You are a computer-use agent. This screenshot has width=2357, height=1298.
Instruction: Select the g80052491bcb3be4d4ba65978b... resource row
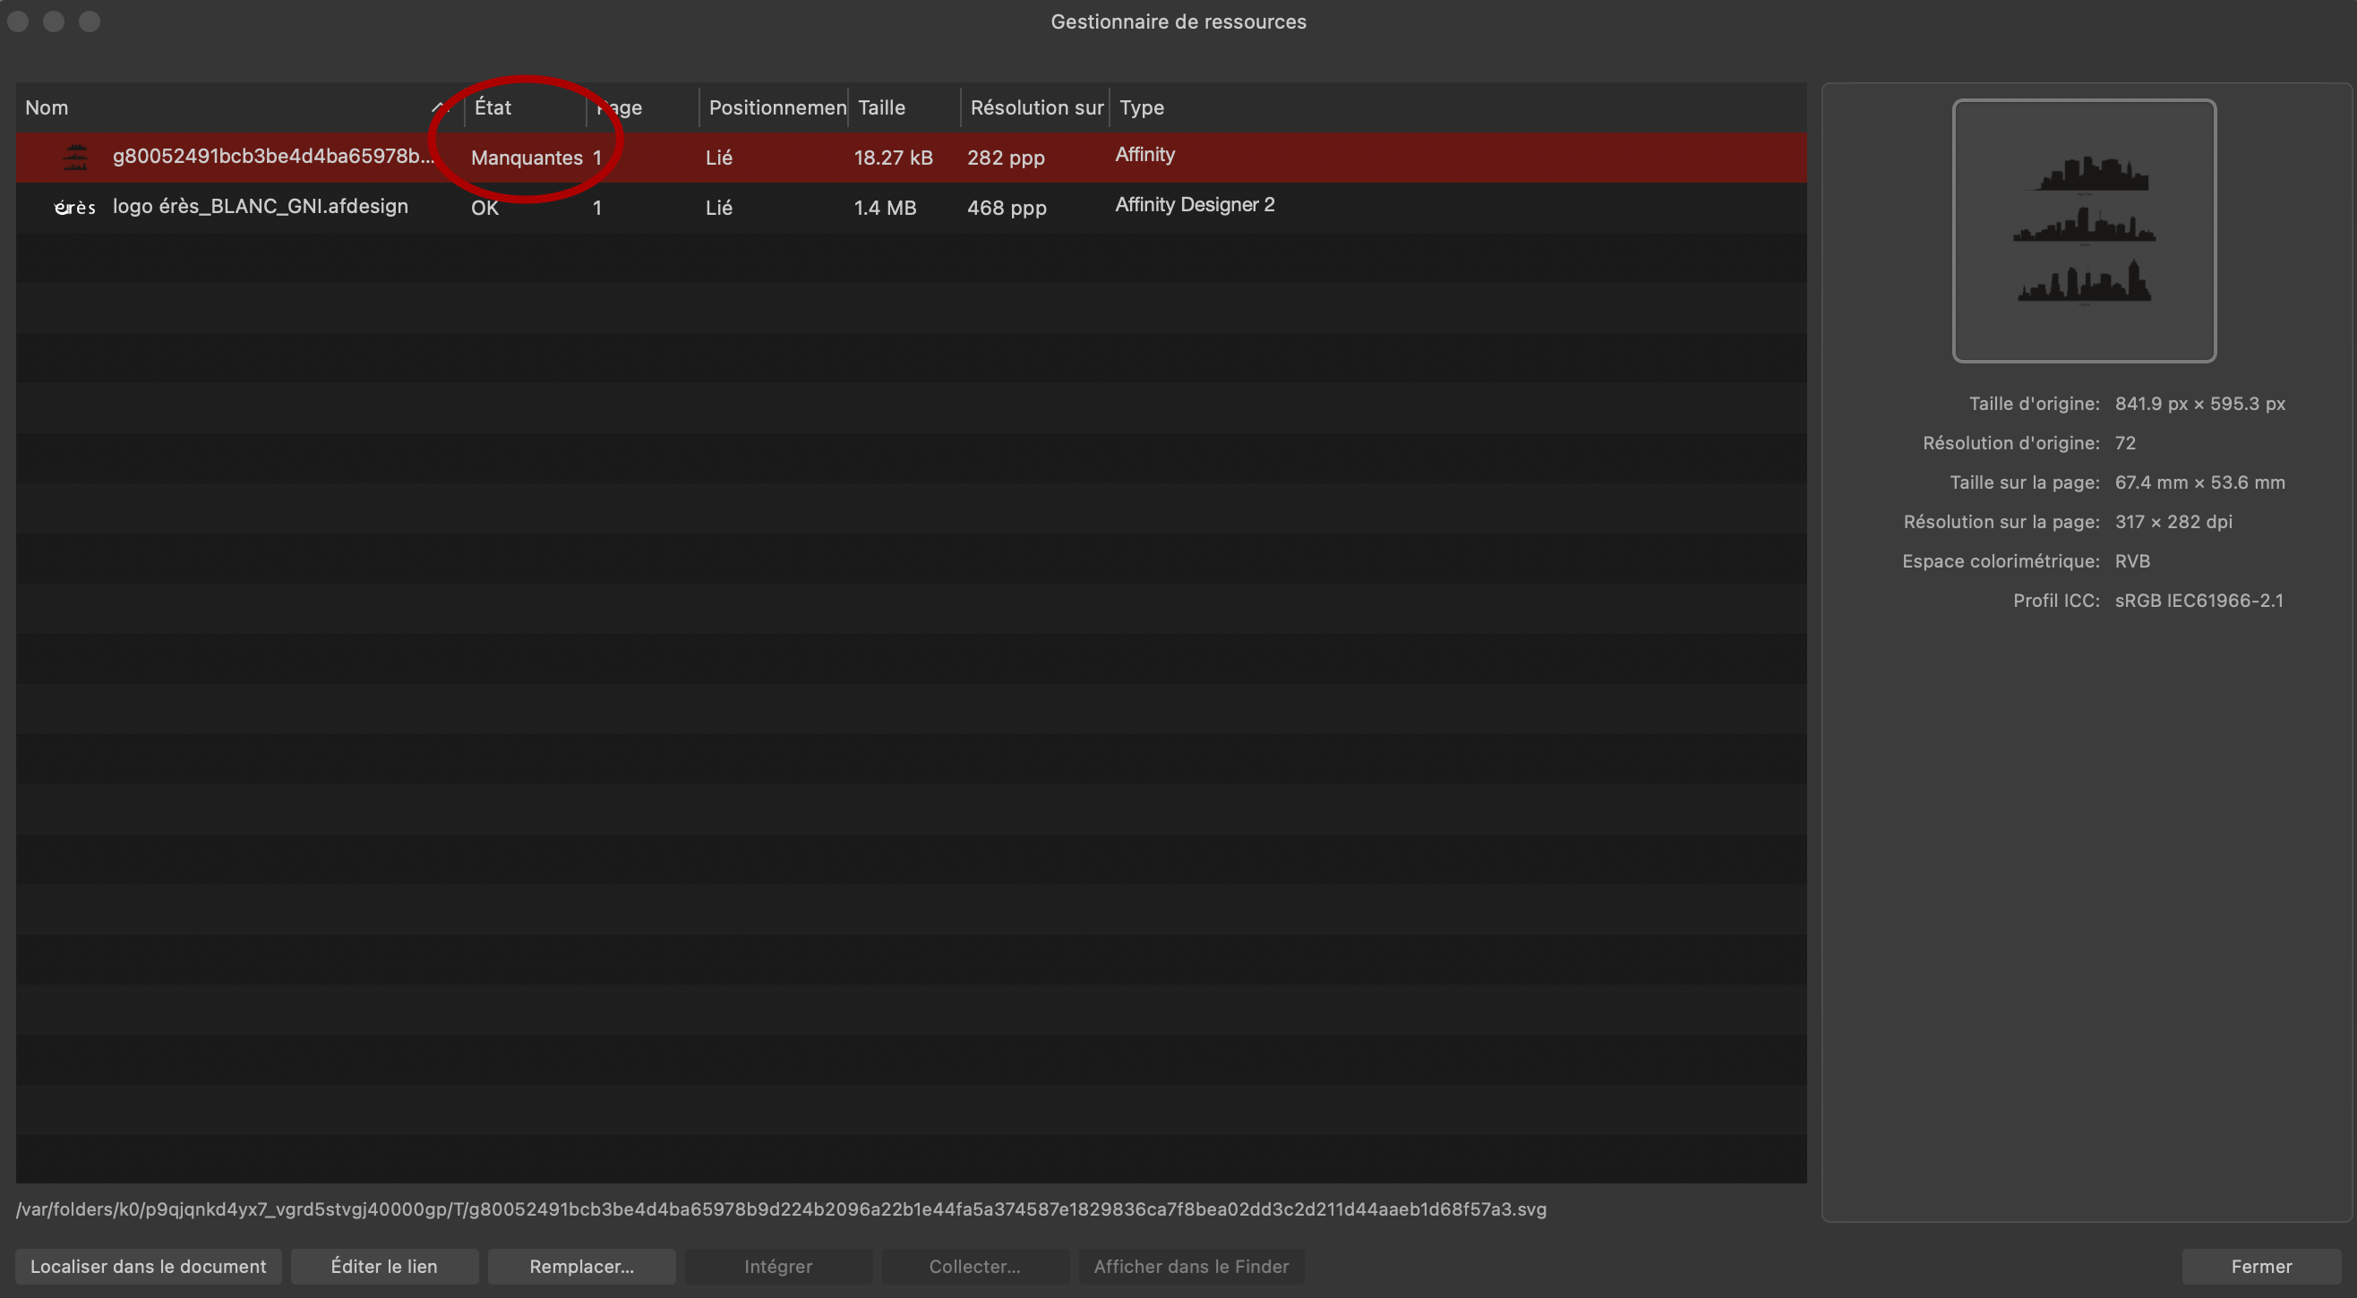(912, 158)
